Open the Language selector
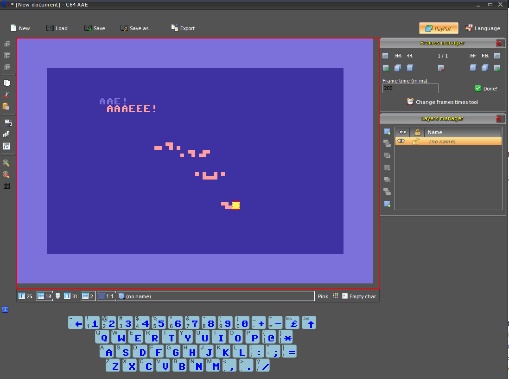The width and height of the screenshot is (509, 379). tap(483, 28)
